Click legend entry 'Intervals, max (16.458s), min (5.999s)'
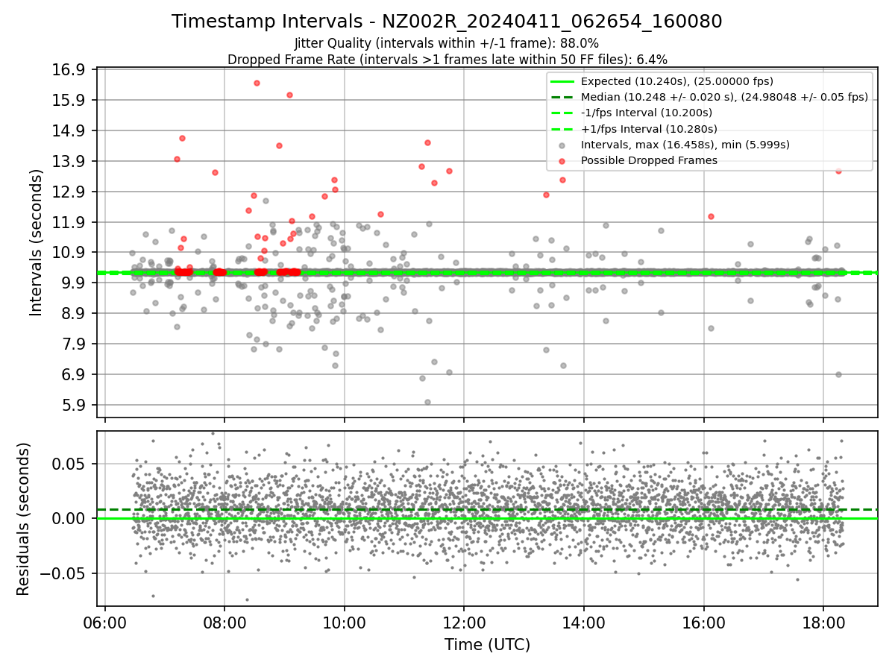 [x=685, y=145]
